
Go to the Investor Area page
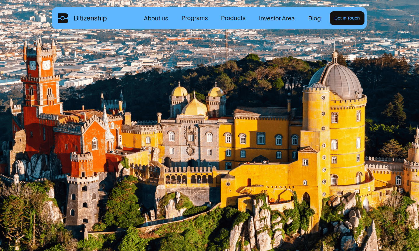pos(277,18)
